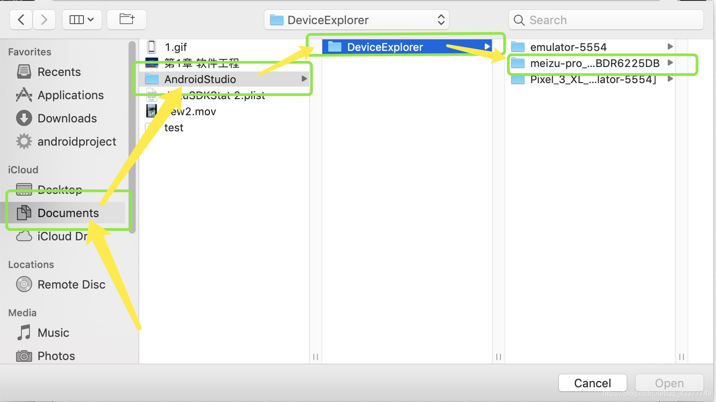
Task: Click the Downloads arrow icon
Action: pos(24,118)
